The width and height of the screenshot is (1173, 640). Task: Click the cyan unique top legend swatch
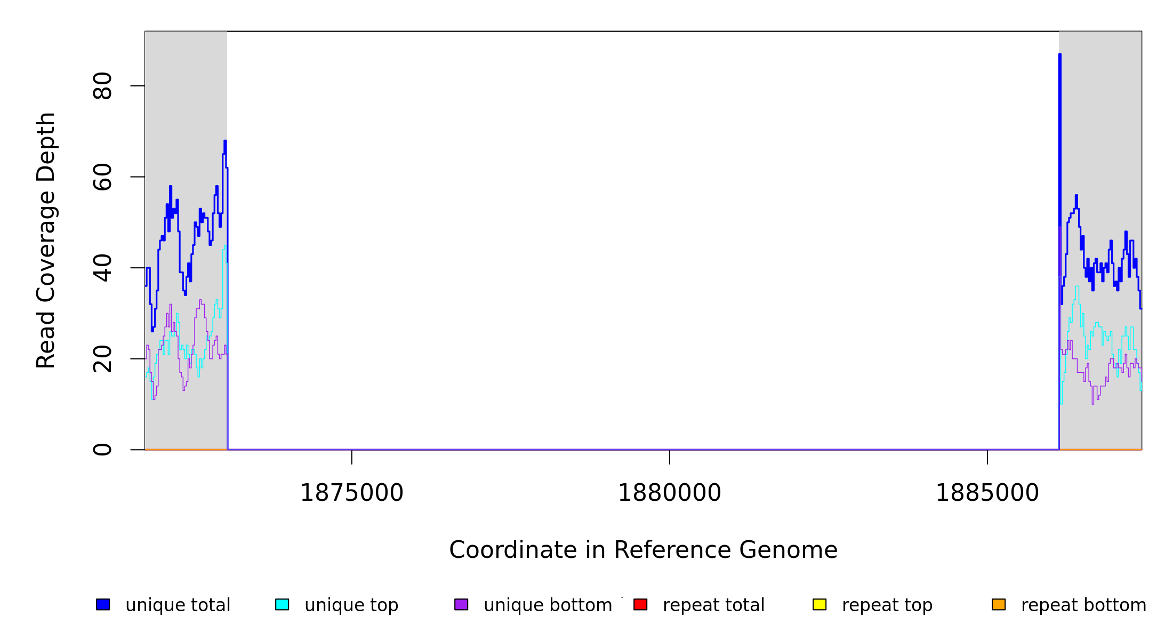(282, 604)
